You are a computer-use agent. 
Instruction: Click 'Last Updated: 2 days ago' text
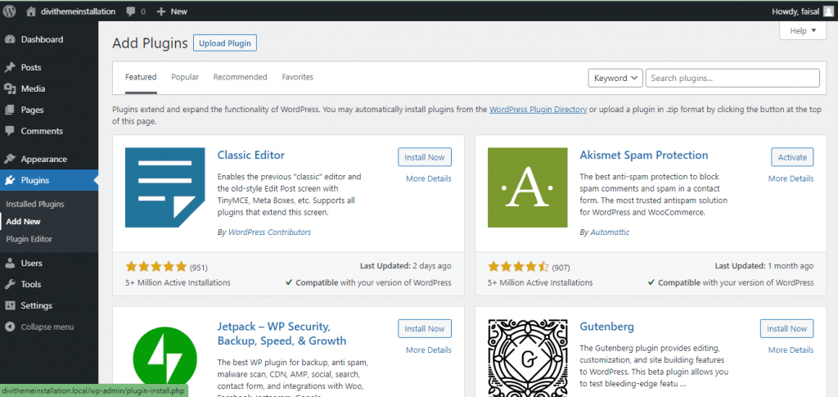[406, 265]
